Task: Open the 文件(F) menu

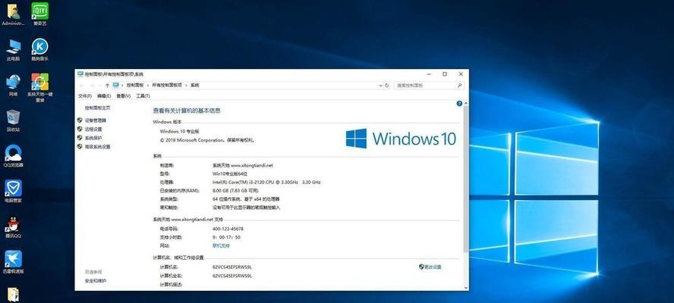Action: click(x=85, y=96)
